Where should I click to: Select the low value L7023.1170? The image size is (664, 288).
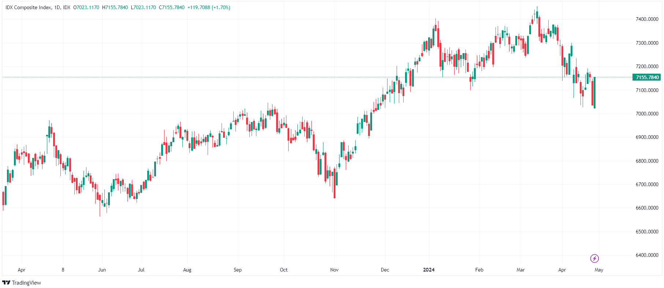(143, 7)
